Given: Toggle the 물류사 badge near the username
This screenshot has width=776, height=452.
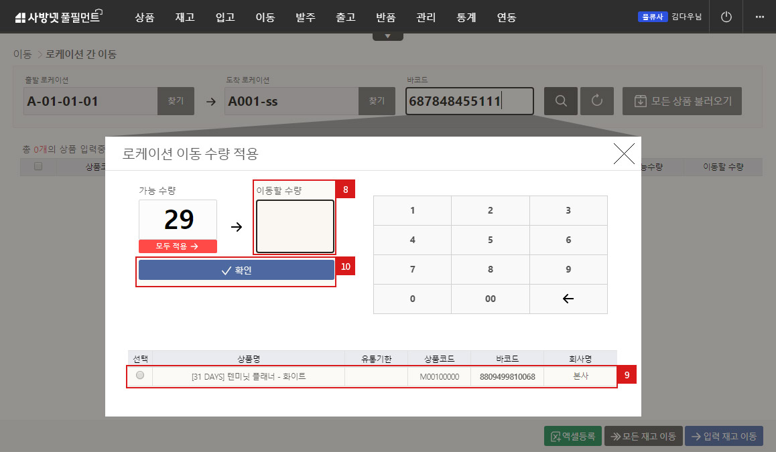Looking at the screenshot, I should click(x=652, y=17).
